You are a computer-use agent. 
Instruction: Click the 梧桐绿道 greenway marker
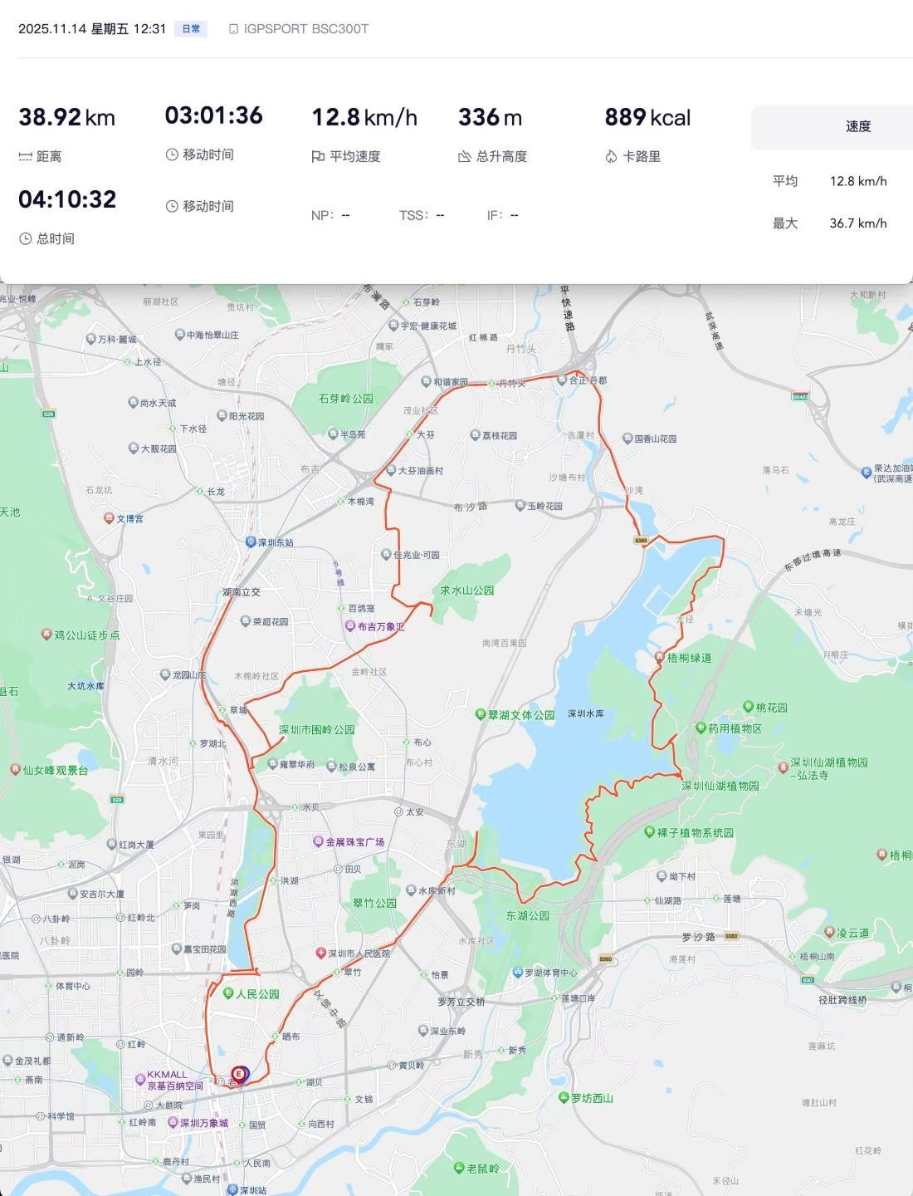point(660,657)
